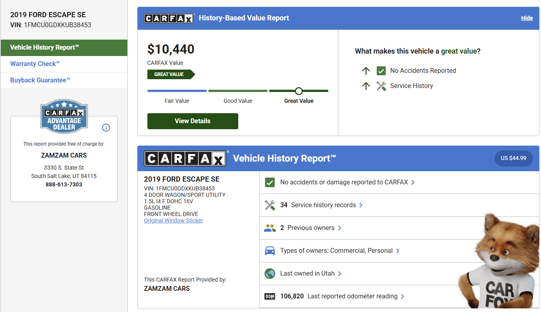Open the Original Window Sticker link
The height and width of the screenshot is (312, 541).
coord(173,220)
